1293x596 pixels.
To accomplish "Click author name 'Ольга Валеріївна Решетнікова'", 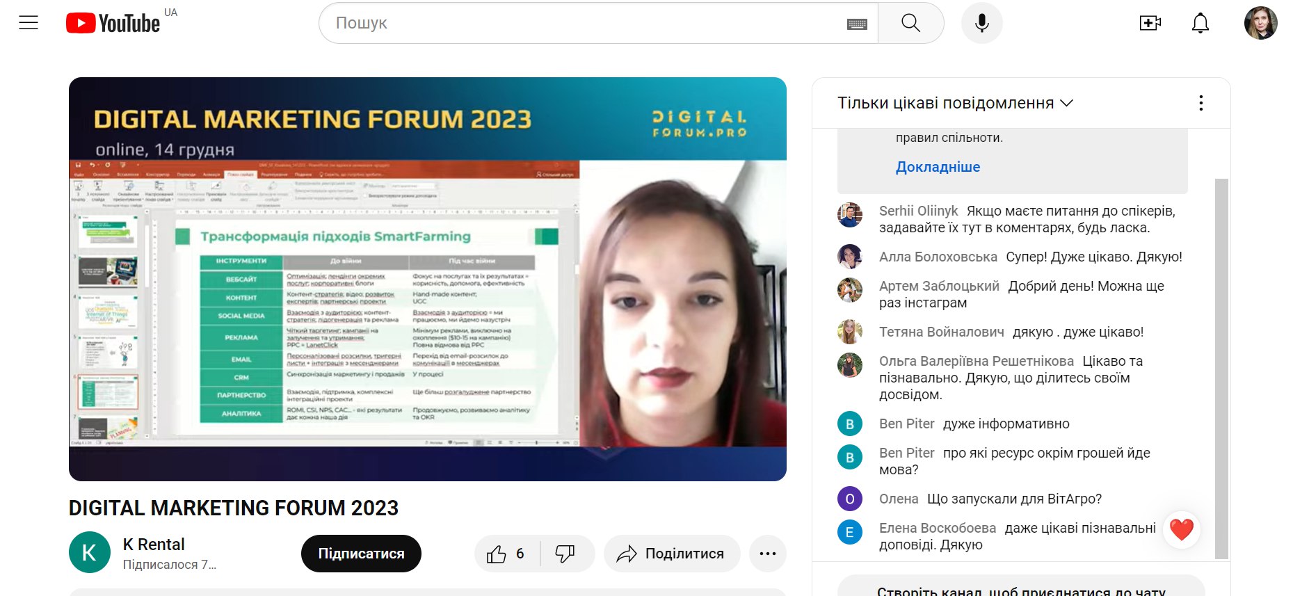I will (977, 361).
